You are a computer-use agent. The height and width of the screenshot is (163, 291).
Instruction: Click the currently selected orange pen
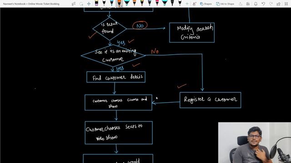119,3
